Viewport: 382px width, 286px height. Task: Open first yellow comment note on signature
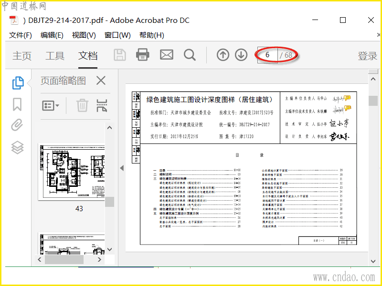coord(348,98)
